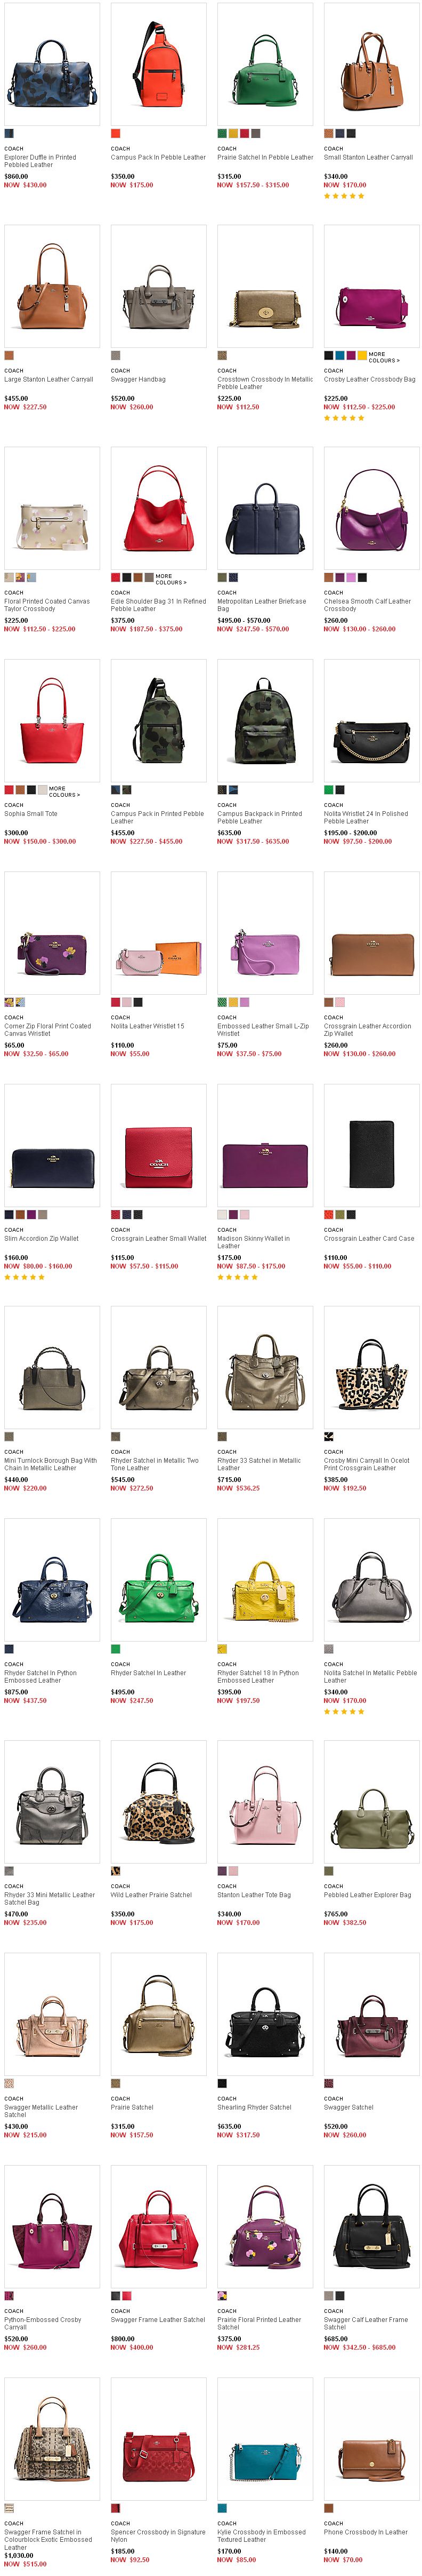Open the Pebbled Leather Explorer Bag link
The width and height of the screenshot is (422, 2576).
click(x=367, y=1894)
